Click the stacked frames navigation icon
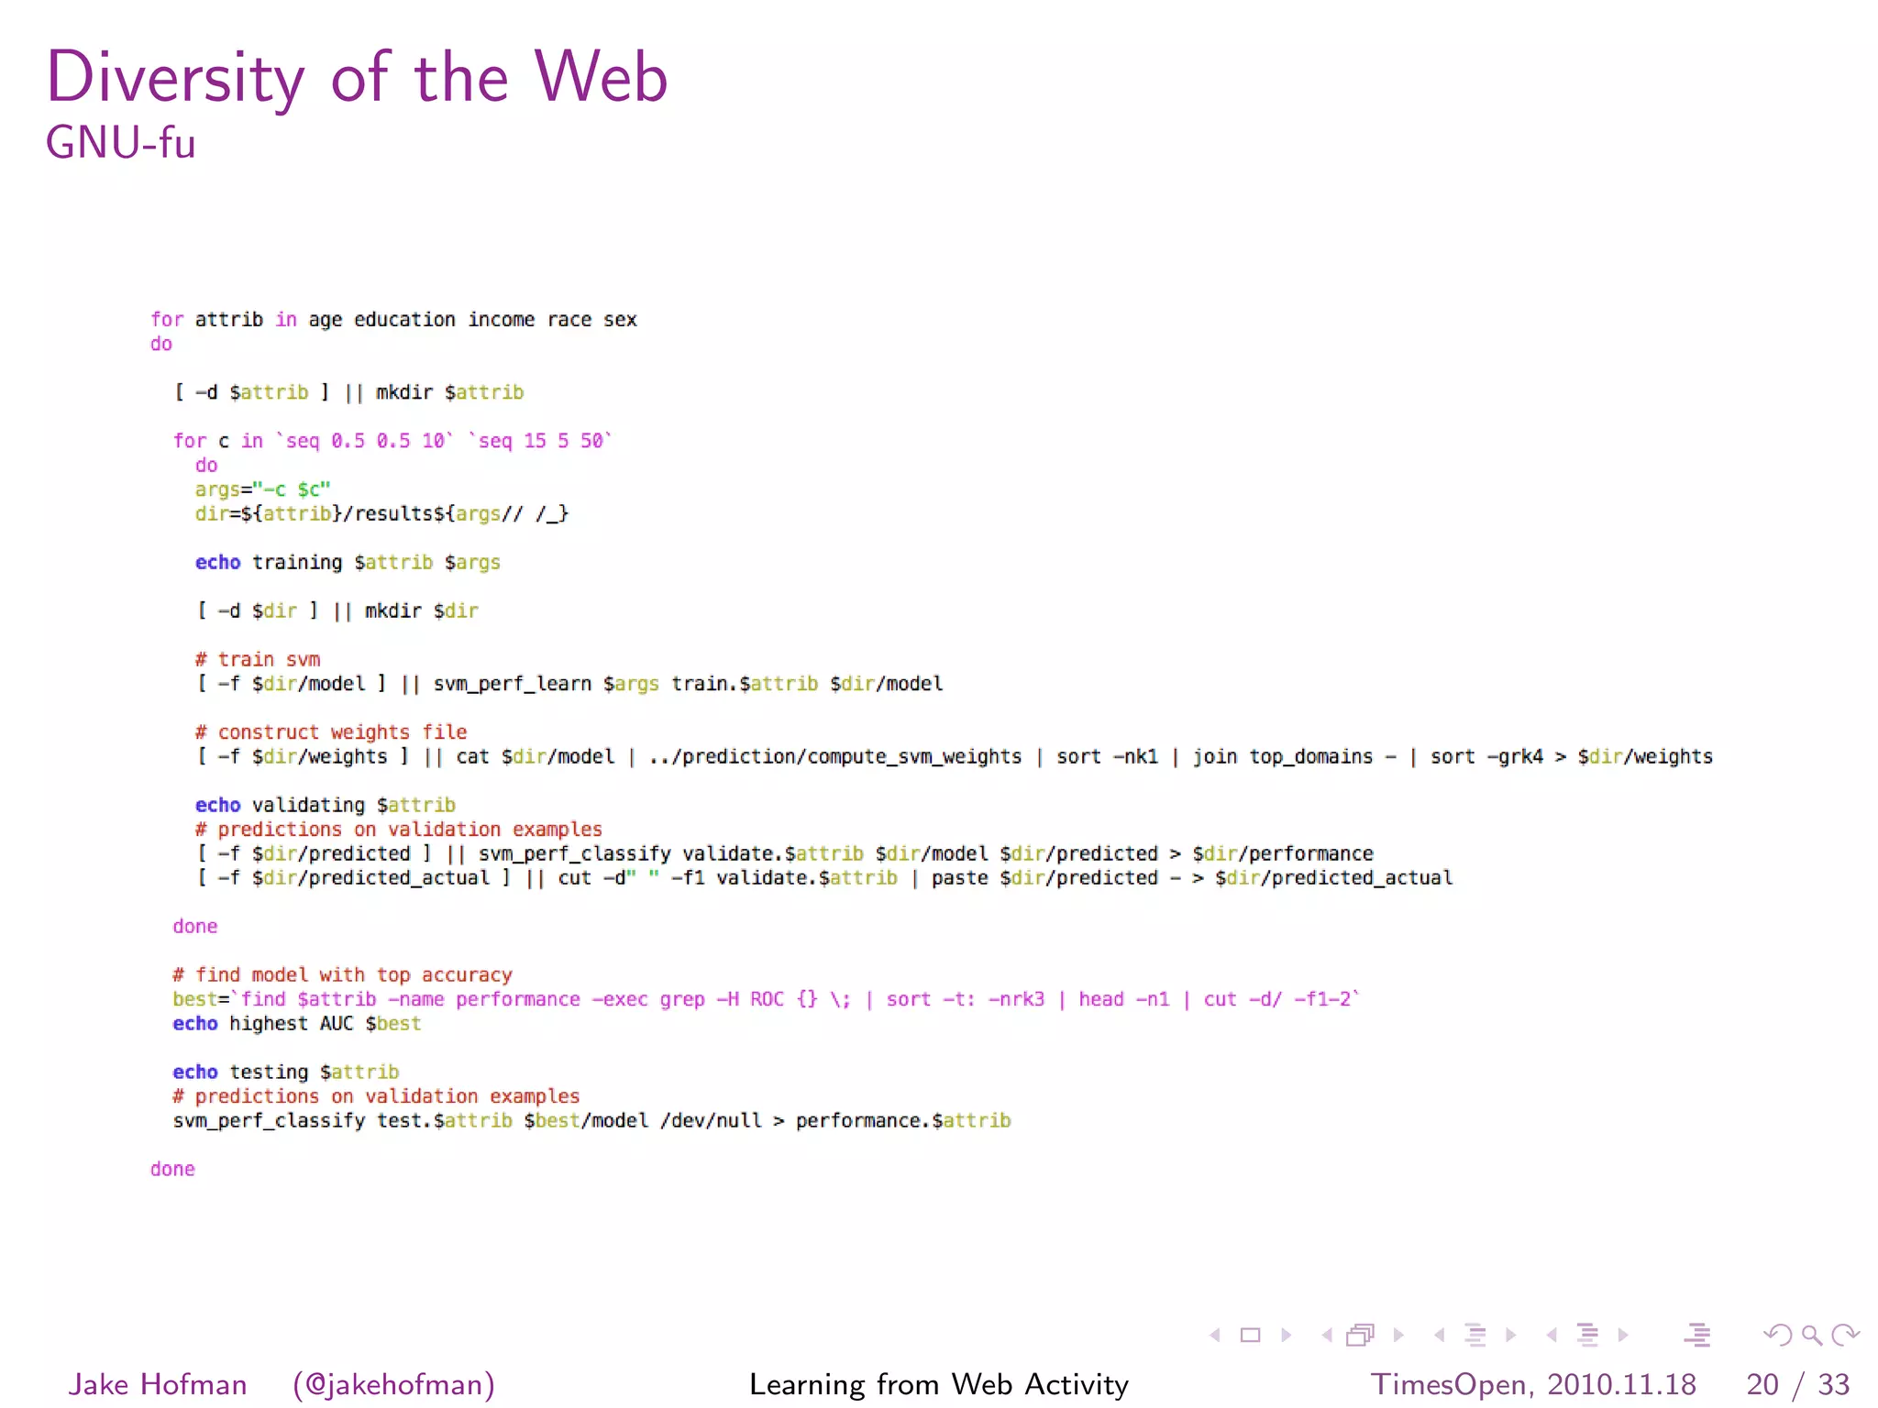 tap(1361, 1335)
